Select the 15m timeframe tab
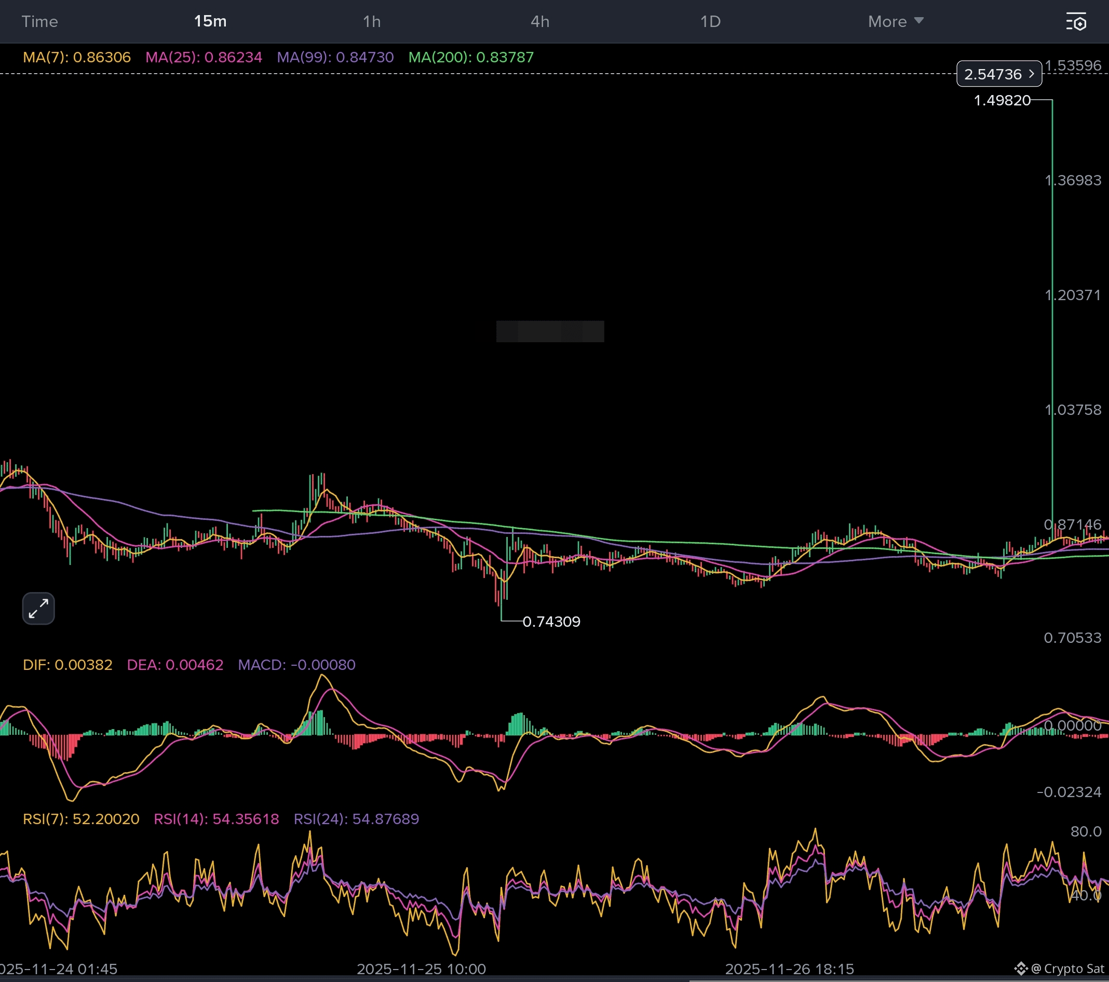Image resolution: width=1109 pixels, height=982 pixels. click(x=210, y=22)
